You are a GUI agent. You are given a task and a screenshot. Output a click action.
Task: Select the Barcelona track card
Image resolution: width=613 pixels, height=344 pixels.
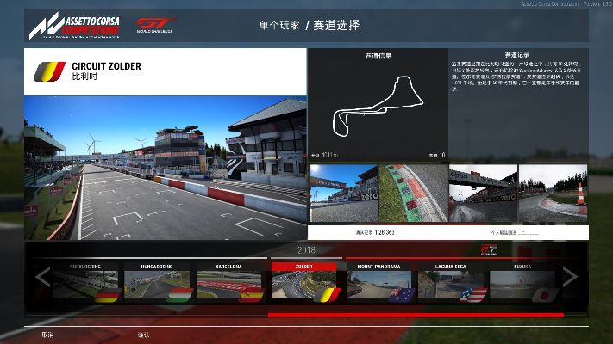[228, 281]
